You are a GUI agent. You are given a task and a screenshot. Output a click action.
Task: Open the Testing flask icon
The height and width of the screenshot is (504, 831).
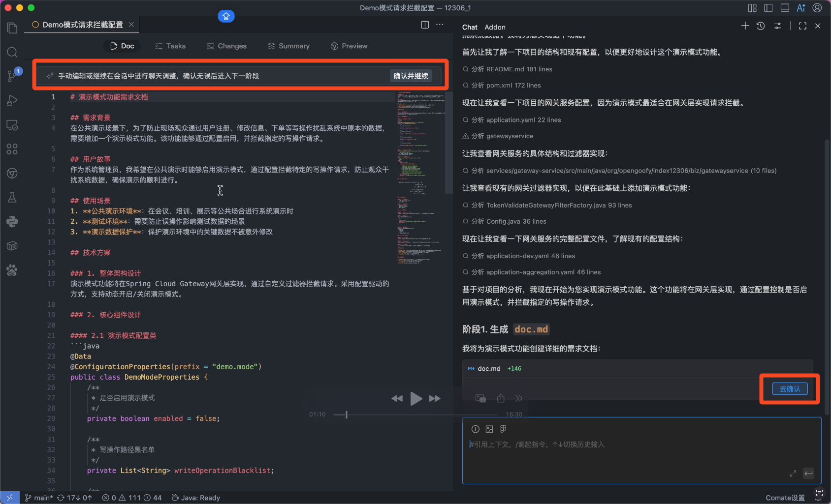[x=12, y=197]
